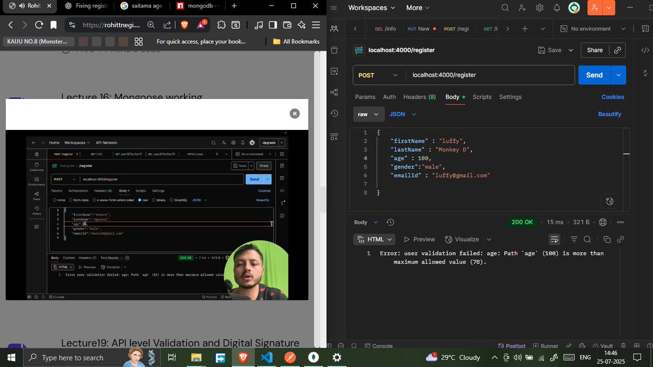The height and width of the screenshot is (367, 653).
Task: Click response history clock icon
Action: [x=390, y=222]
